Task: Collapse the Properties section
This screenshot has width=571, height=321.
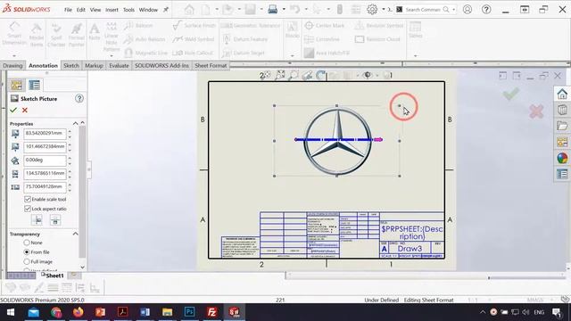Action: [75, 123]
